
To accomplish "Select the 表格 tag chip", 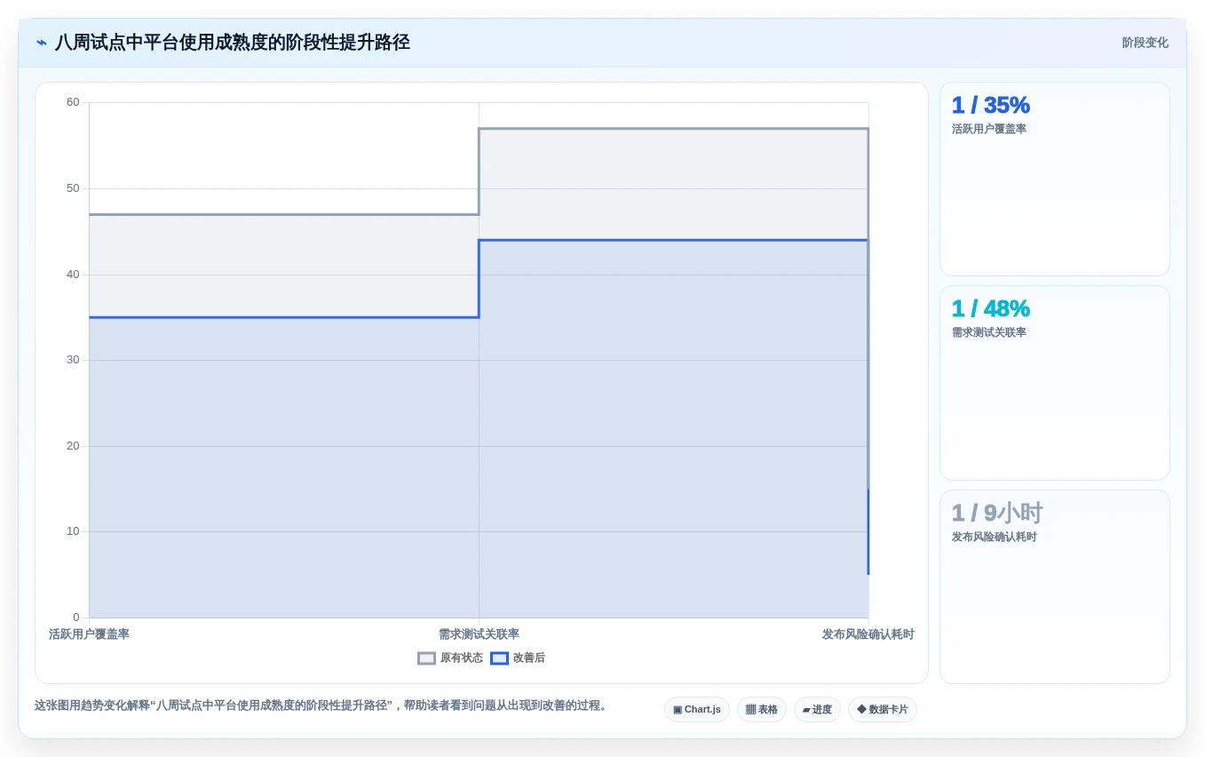I will coord(762,710).
